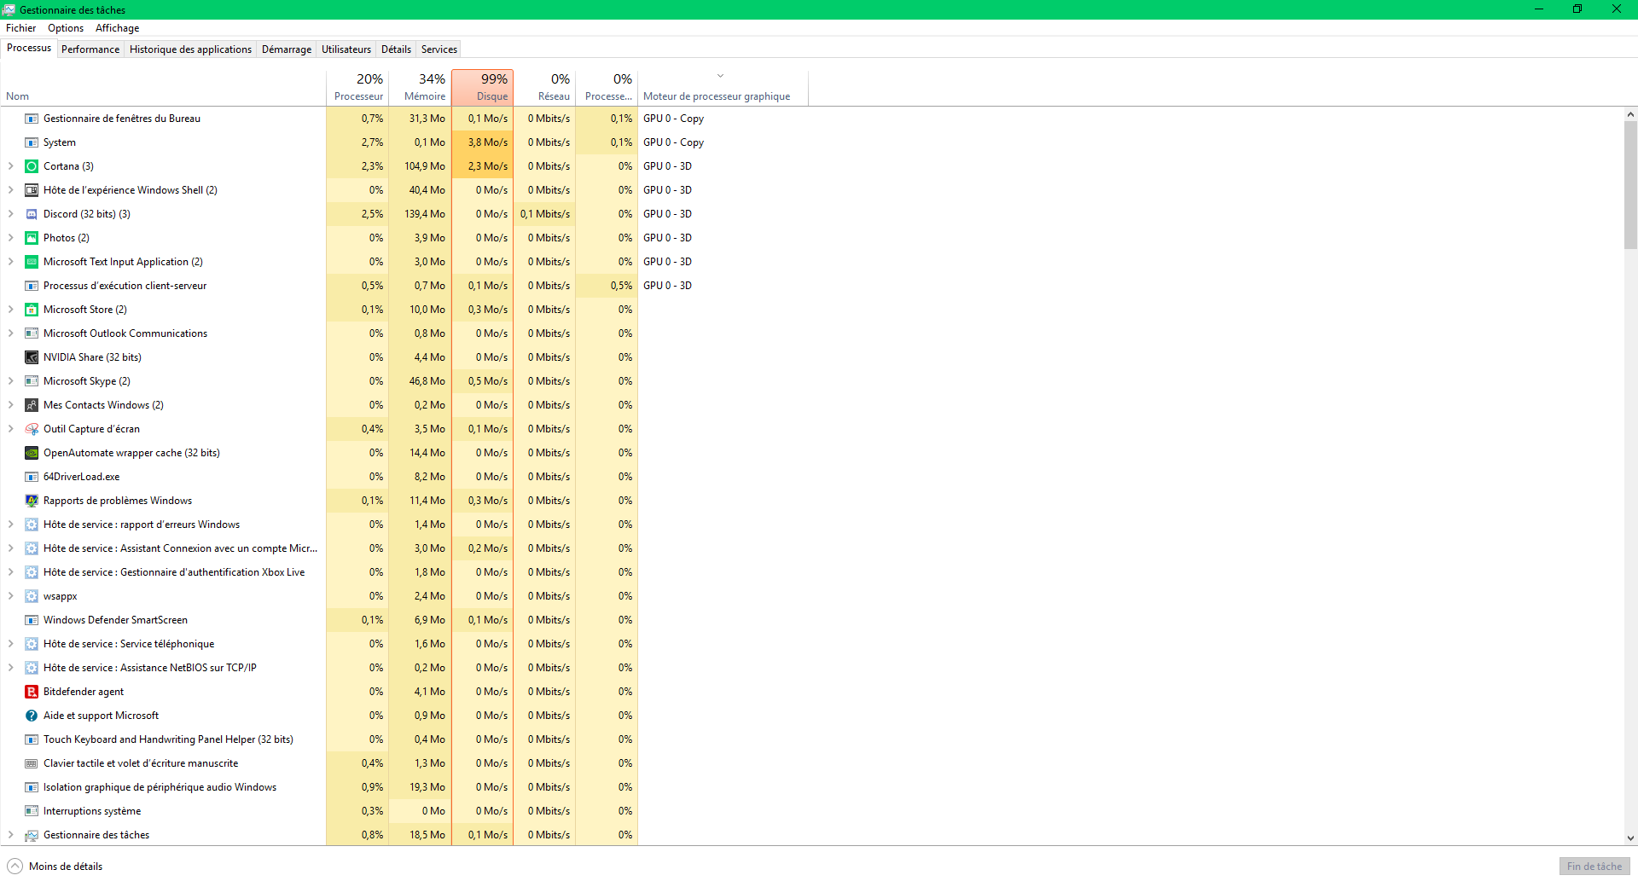The image size is (1638, 887).
Task: Click the System process icon
Action: pos(32,142)
